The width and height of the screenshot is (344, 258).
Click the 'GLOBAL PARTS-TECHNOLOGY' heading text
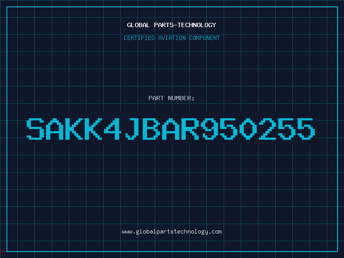click(x=172, y=25)
